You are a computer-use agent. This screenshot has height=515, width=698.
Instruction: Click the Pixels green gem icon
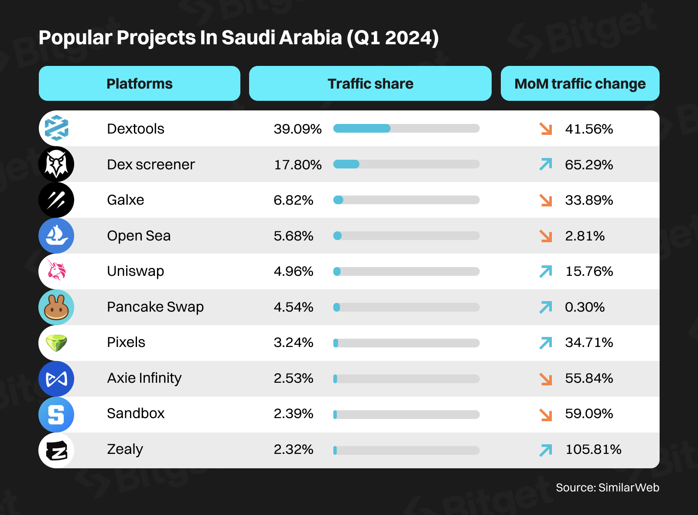pyautogui.click(x=56, y=343)
